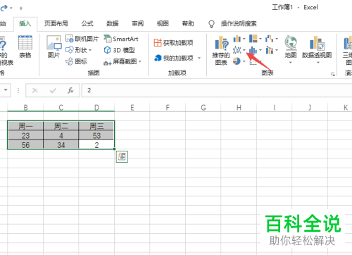The image size is (352, 255).
Task: Click the Redo arrow in the quick access toolbar
Action: [4, 8]
